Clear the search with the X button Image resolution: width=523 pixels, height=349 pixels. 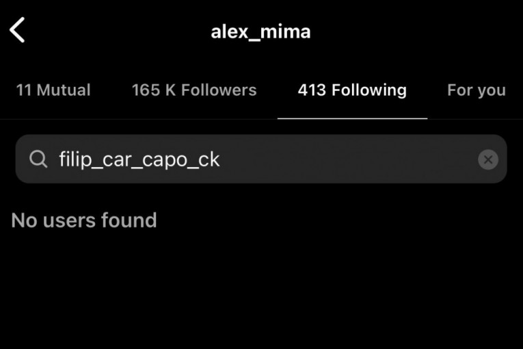click(x=488, y=159)
